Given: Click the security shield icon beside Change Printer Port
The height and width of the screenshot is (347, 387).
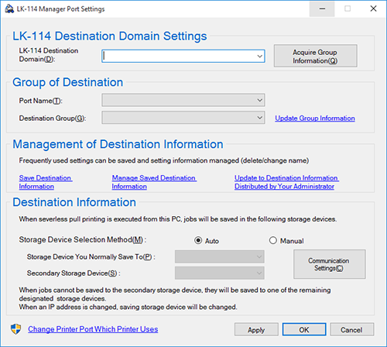Looking at the screenshot, I should point(15,329).
